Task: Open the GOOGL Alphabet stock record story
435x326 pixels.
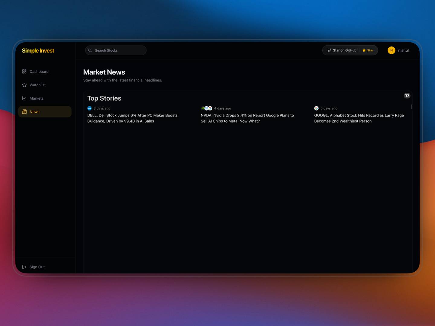Action: (x=359, y=118)
